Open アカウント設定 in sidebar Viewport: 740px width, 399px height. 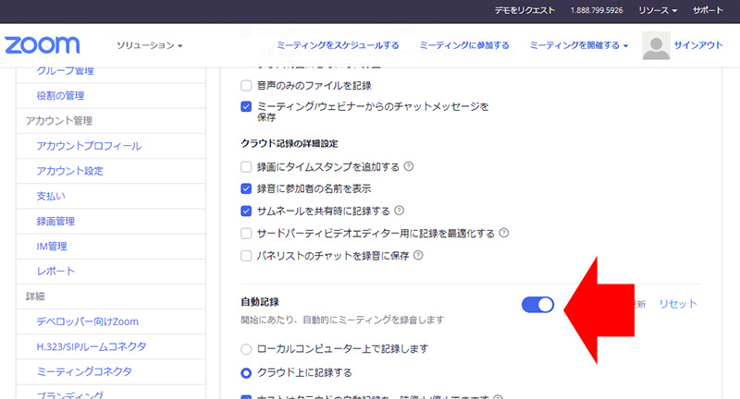69,171
